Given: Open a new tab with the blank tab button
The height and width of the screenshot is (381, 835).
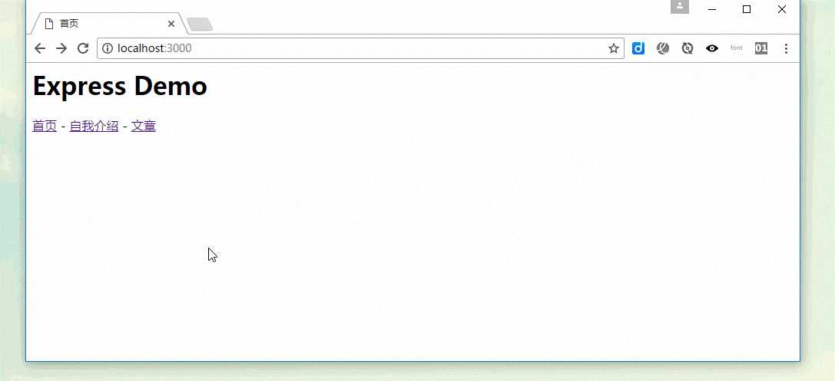Looking at the screenshot, I should [200, 25].
